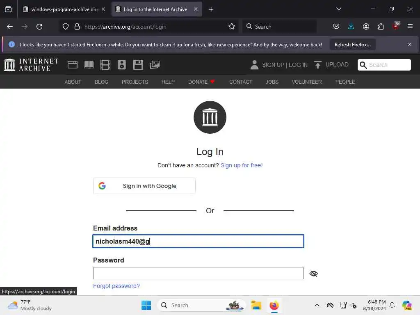Open the Firefox account icon
The width and height of the screenshot is (420, 315).
point(366,27)
